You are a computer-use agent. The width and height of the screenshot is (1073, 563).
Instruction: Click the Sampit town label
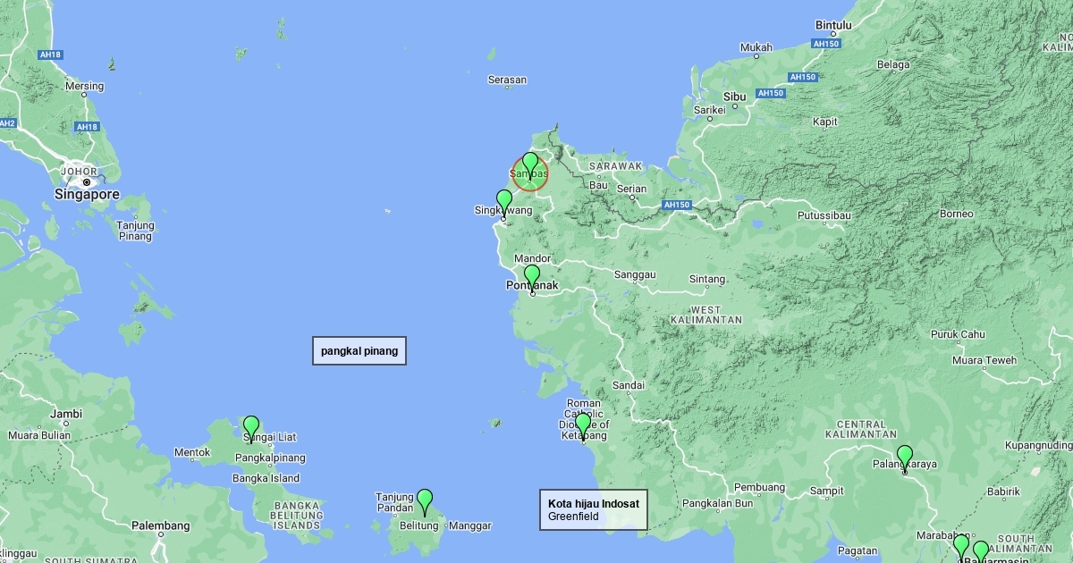(826, 491)
